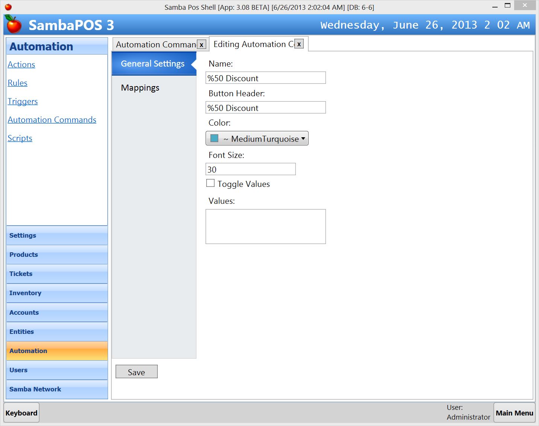Click in the Name text field

click(265, 78)
